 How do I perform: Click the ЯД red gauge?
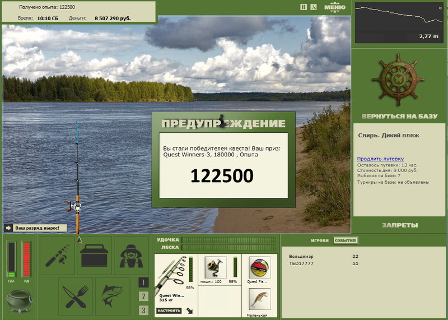[x=26, y=259]
